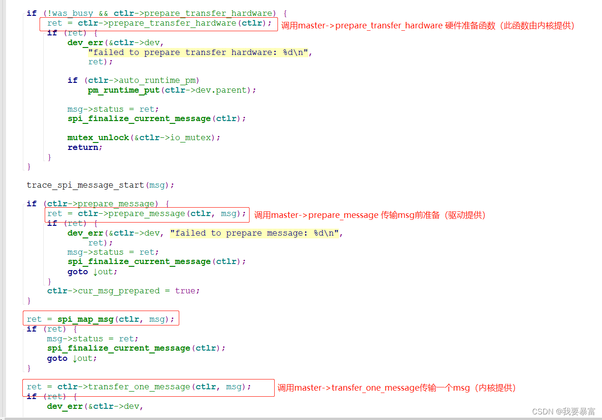This screenshot has height=420, width=602.
Task: Click the "failed to prepare transfer hardware" string
Action: (x=198, y=52)
